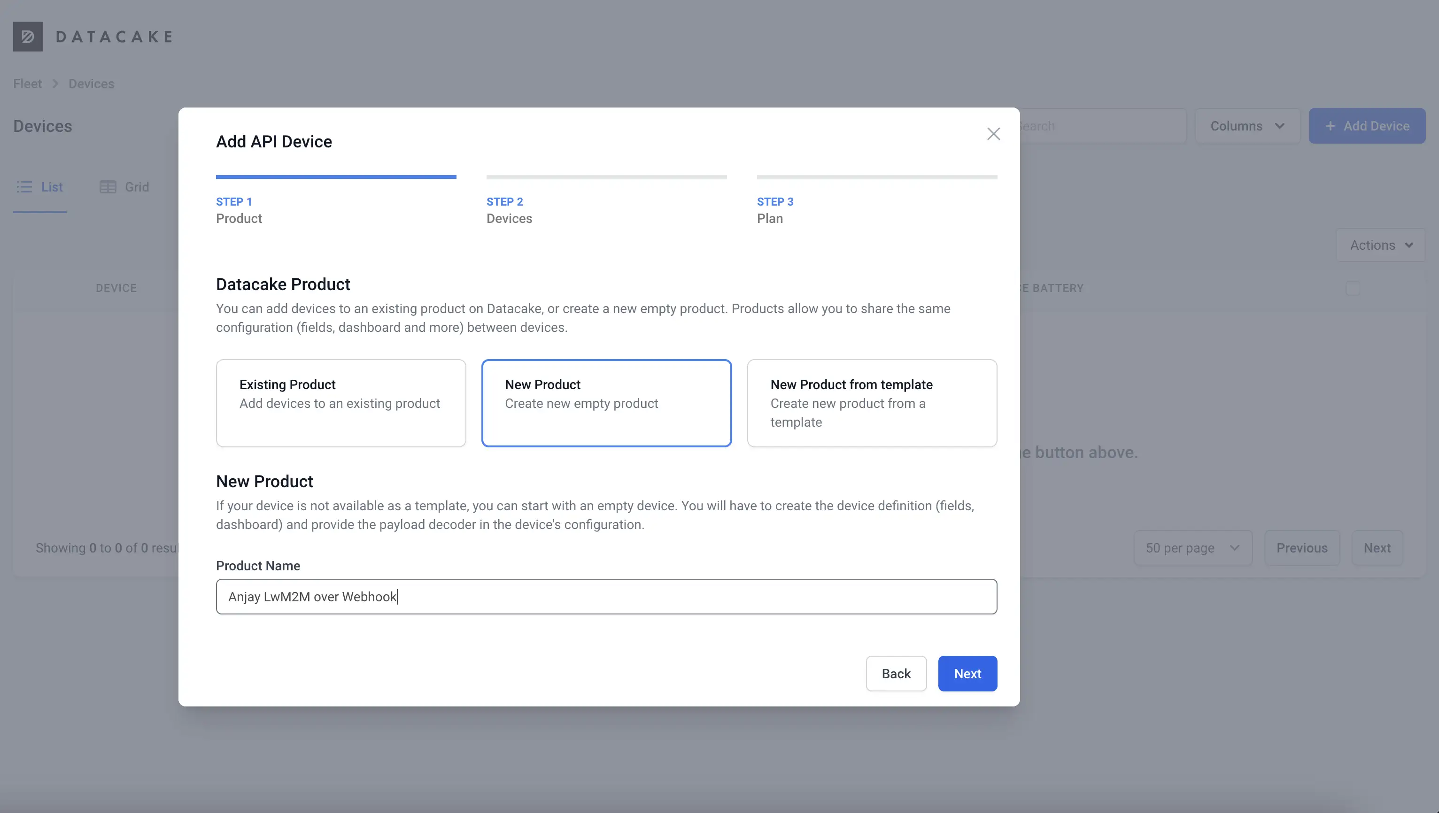Click the BATTERY column header

pyautogui.click(x=1052, y=288)
